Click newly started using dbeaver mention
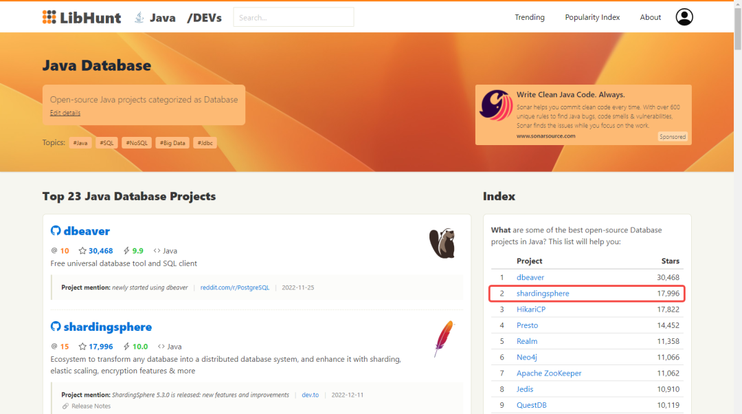The width and height of the screenshot is (742, 414). (x=150, y=287)
